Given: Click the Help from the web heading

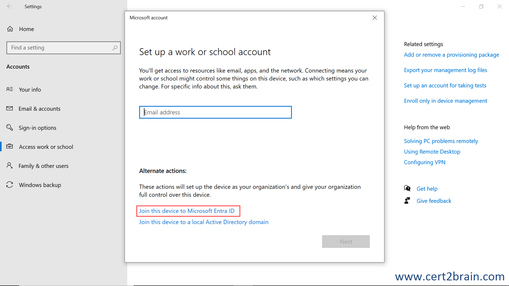Looking at the screenshot, I should [427, 127].
